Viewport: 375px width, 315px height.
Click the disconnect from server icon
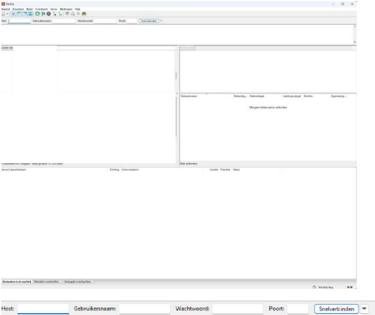55,14
